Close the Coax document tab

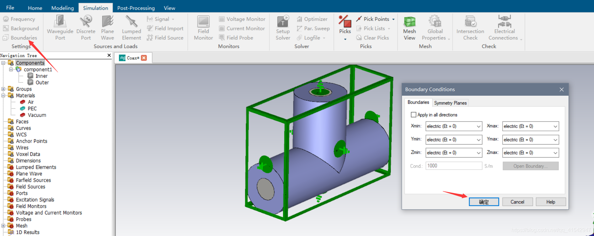click(x=144, y=58)
